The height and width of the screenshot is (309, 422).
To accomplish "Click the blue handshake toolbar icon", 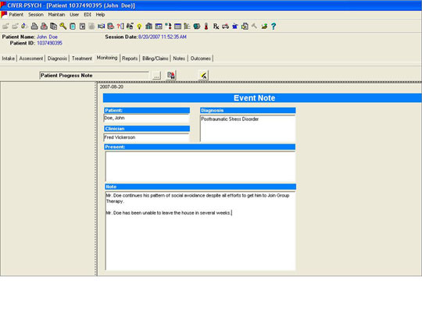I will point(101,26).
